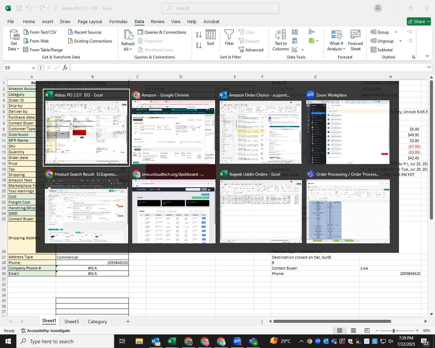Screen dimensions: 435x348
Task: Insert Subtotal rows
Action: click(382, 50)
